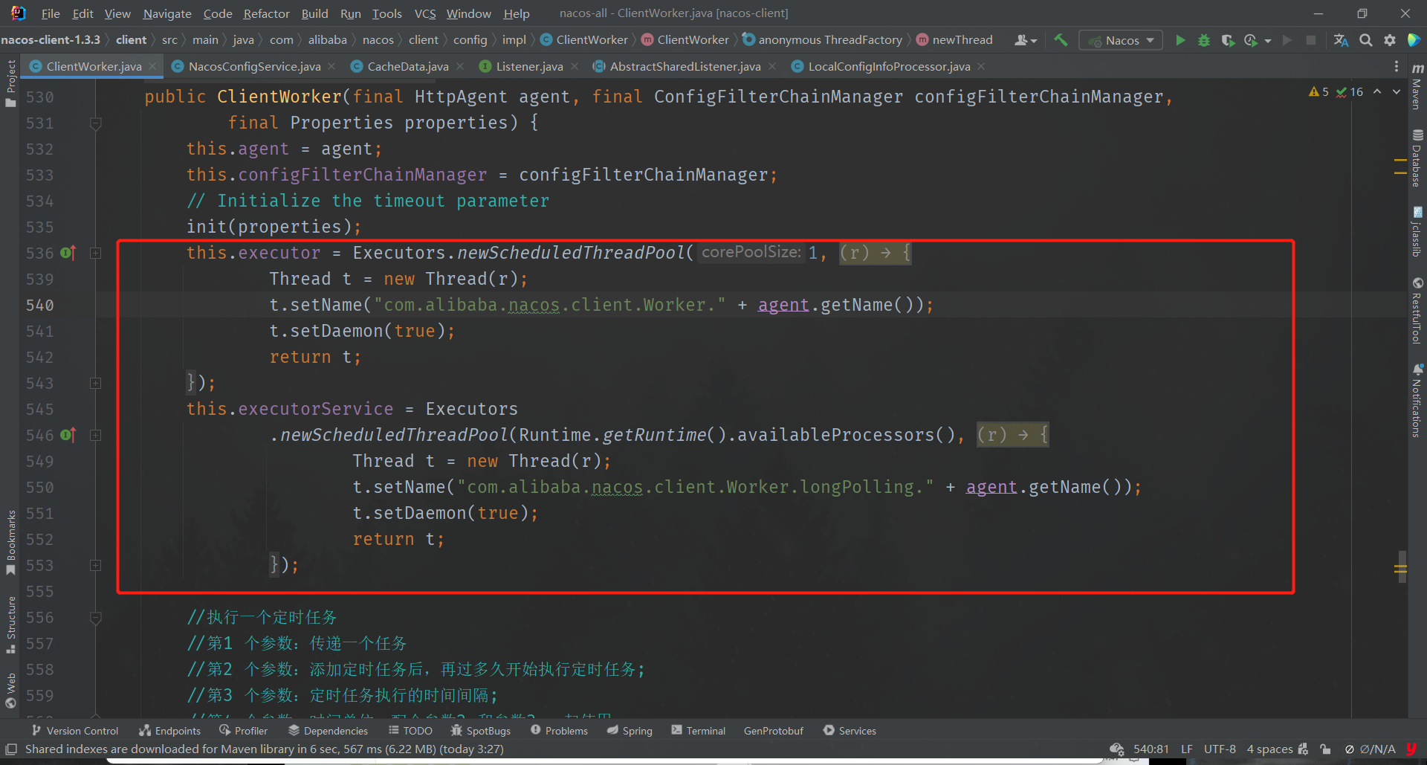
Task: Click the override marker on line 536
Action: click(x=68, y=253)
